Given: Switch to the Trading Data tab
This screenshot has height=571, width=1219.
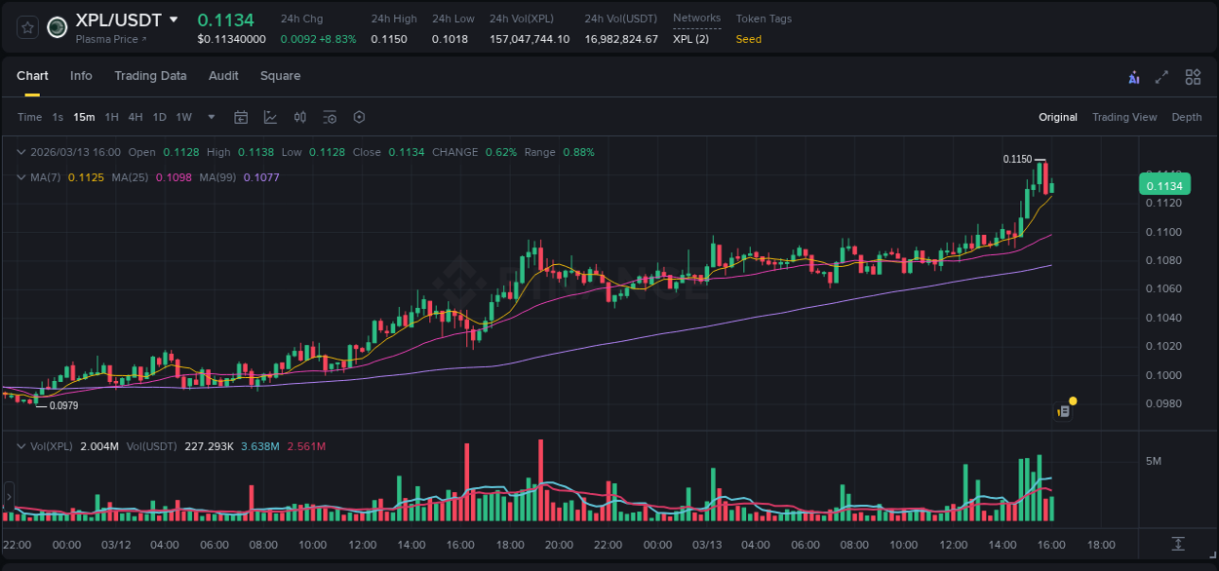Looking at the screenshot, I should [150, 76].
